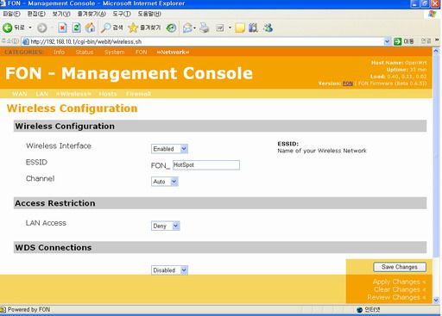Go to Home page icon
Image resolution: width=442 pixels, height=316 pixels.
pos(90,28)
